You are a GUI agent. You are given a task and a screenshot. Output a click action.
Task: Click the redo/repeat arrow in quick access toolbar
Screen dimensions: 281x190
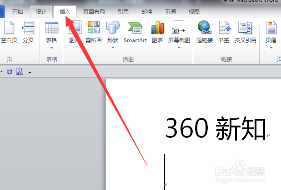[x=10, y=72]
